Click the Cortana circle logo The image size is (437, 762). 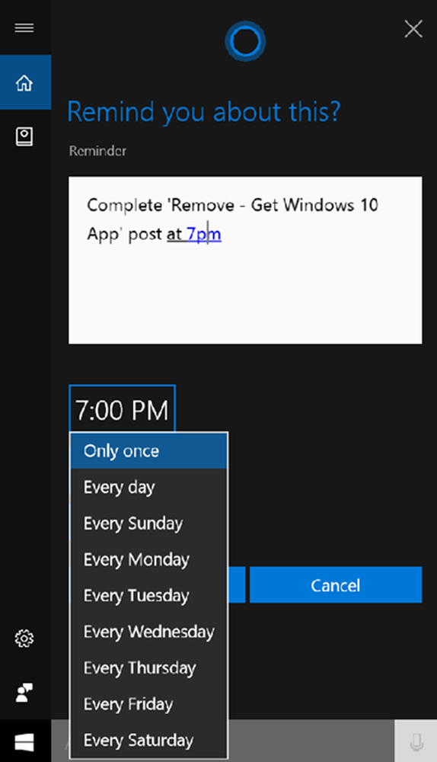[245, 41]
